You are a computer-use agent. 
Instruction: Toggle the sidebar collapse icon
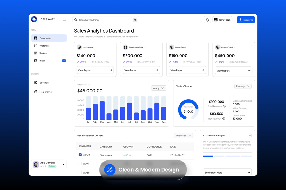point(65,19)
